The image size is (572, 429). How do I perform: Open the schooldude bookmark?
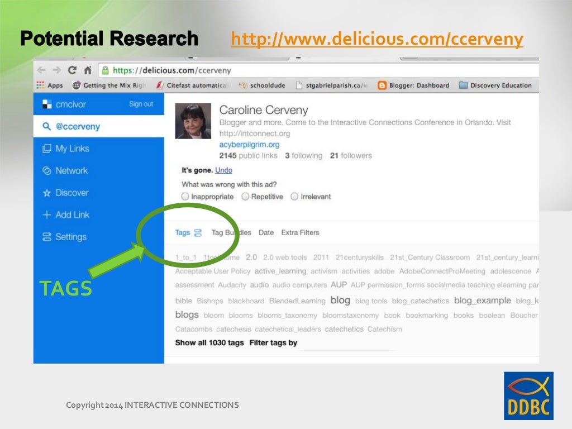click(x=262, y=85)
